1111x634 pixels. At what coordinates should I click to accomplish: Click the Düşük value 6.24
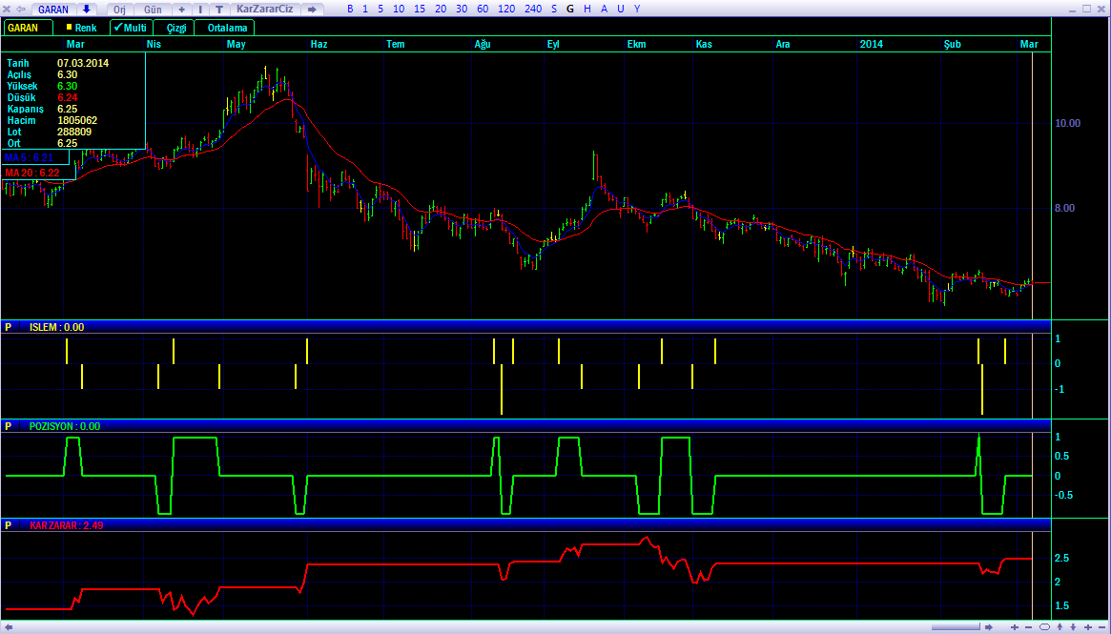tap(68, 97)
